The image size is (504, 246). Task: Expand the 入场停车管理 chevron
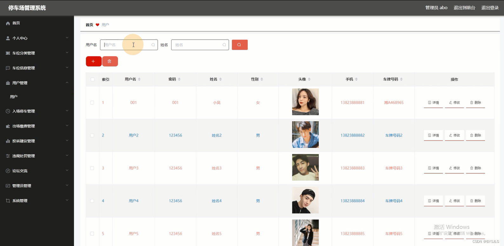coord(67,111)
